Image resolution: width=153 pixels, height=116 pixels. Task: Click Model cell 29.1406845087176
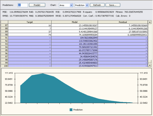(x=75, y=60)
